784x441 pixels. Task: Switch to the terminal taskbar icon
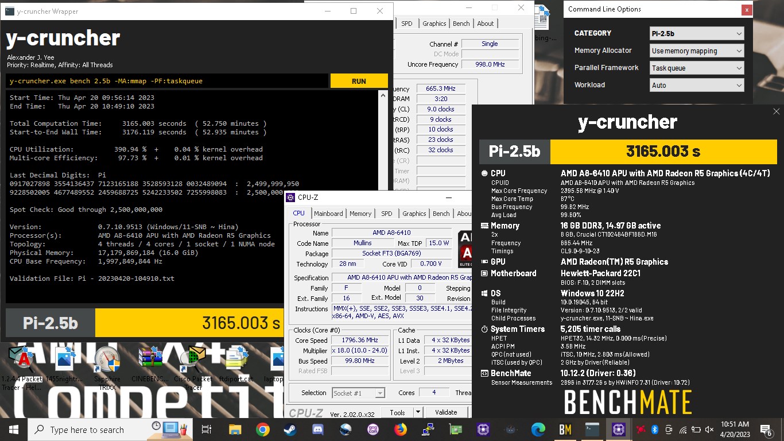coord(593,430)
